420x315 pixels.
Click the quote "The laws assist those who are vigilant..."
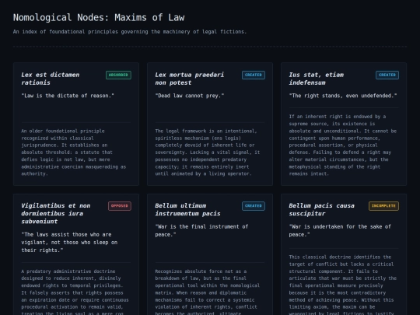coord(69,242)
